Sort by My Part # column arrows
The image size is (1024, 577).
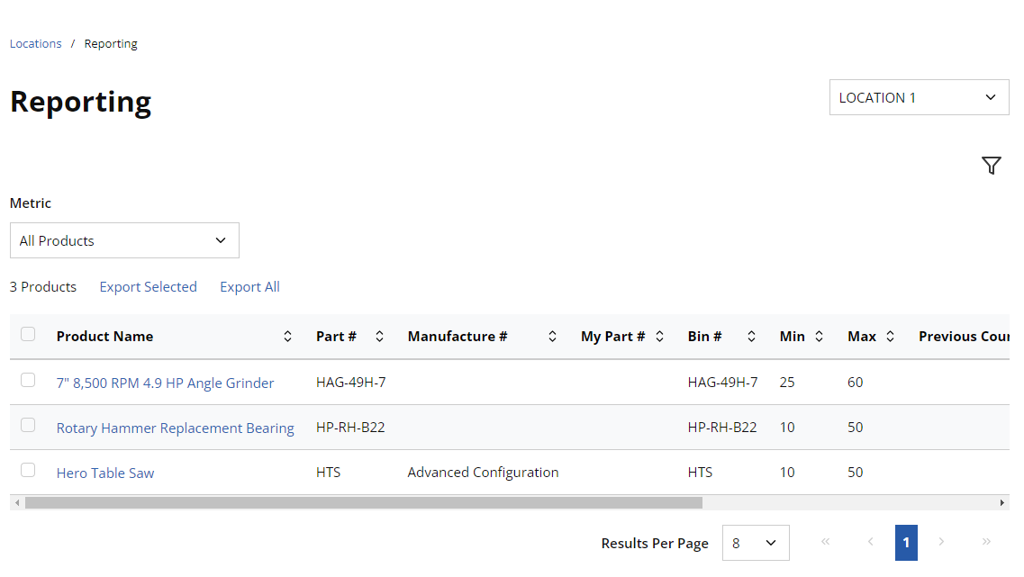tap(659, 336)
